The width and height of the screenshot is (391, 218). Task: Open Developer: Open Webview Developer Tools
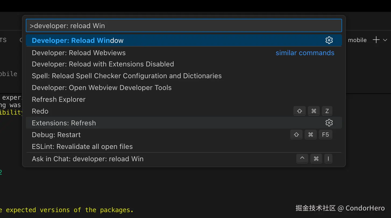(x=102, y=88)
